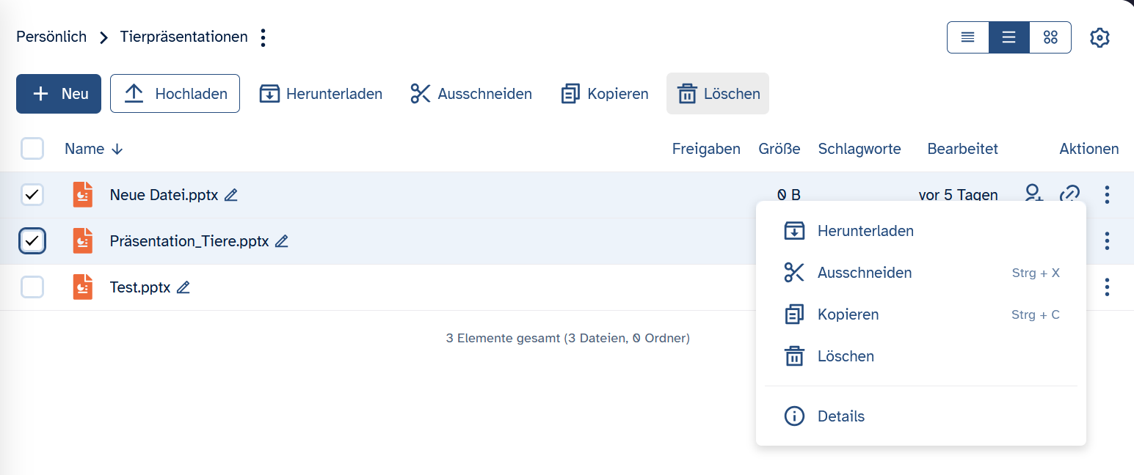Image resolution: width=1134 pixels, height=475 pixels.
Task: Toggle the select-all checkbox in header
Action: click(x=32, y=149)
